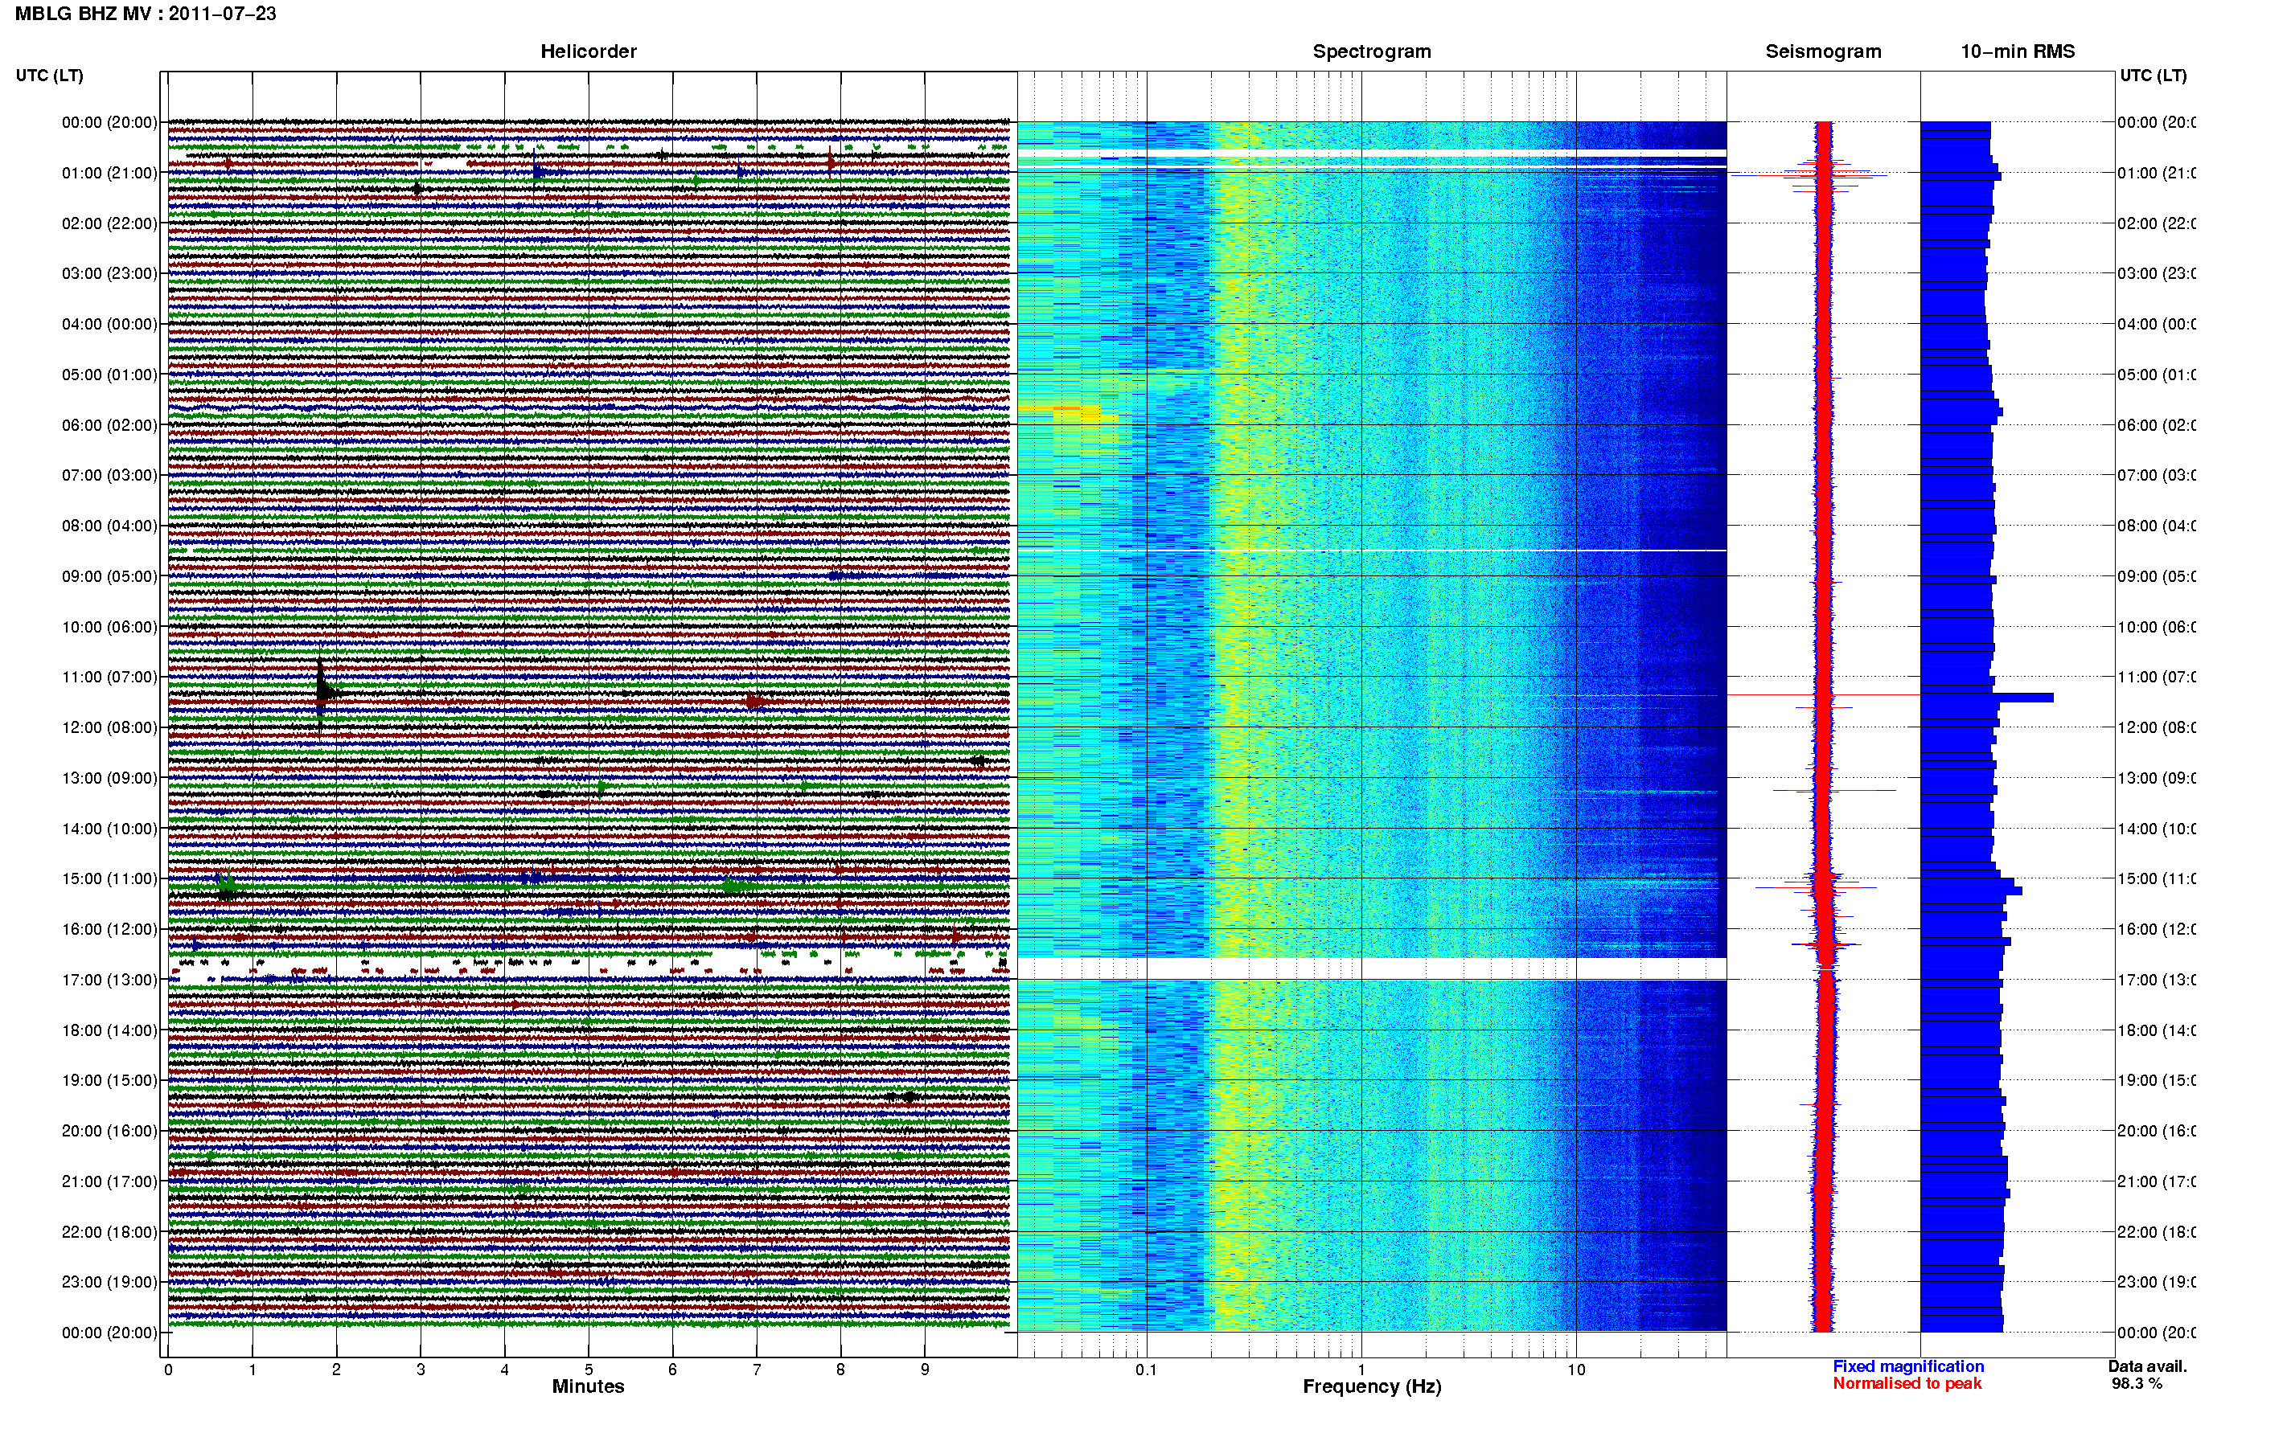Click the '00:00 (20:00)' label at top left
2287x1429 pixels.
click(x=109, y=122)
